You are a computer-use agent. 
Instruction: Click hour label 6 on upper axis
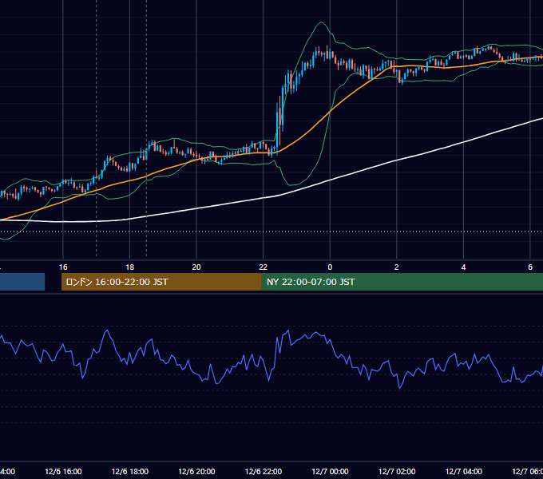530,267
